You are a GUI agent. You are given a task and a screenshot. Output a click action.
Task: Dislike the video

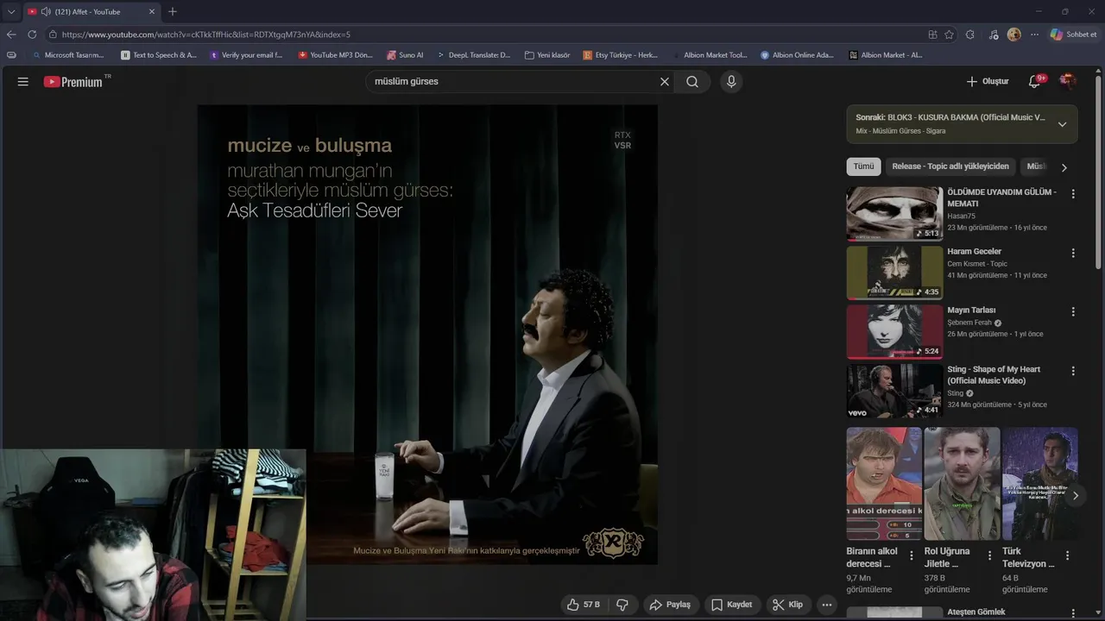[x=622, y=605]
